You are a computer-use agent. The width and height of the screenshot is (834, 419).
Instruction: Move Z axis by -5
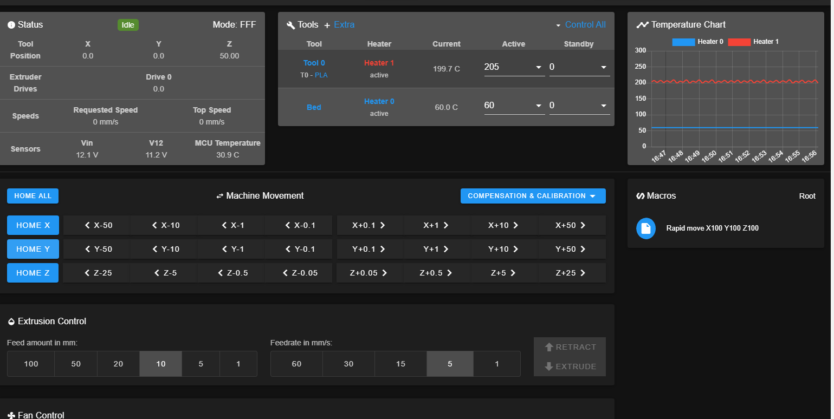[164, 273]
